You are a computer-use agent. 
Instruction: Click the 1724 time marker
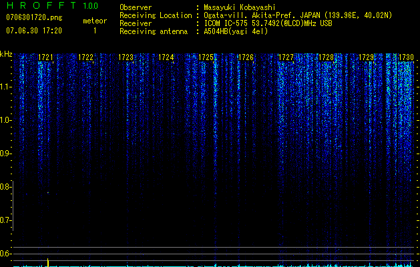pyautogui.click(x=166, y=57)
